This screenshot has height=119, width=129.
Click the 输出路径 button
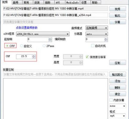pyautogui.click(x=118, y=74)
